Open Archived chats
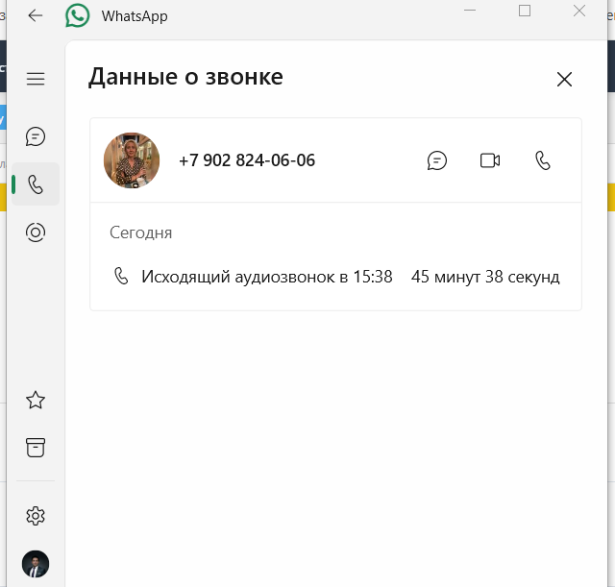615x587 pixels. (36, 448)
